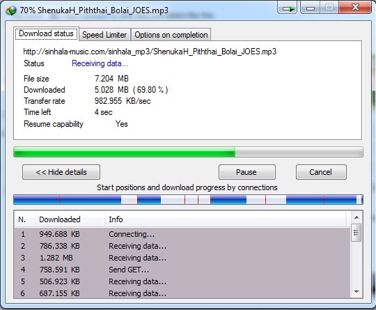
Task: Select connection row 2 with 786.338 KB
Action: click(x=182, y=246)
